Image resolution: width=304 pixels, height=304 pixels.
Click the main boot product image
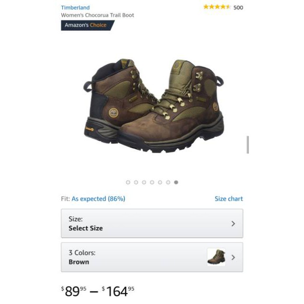(x=153, y=105)
